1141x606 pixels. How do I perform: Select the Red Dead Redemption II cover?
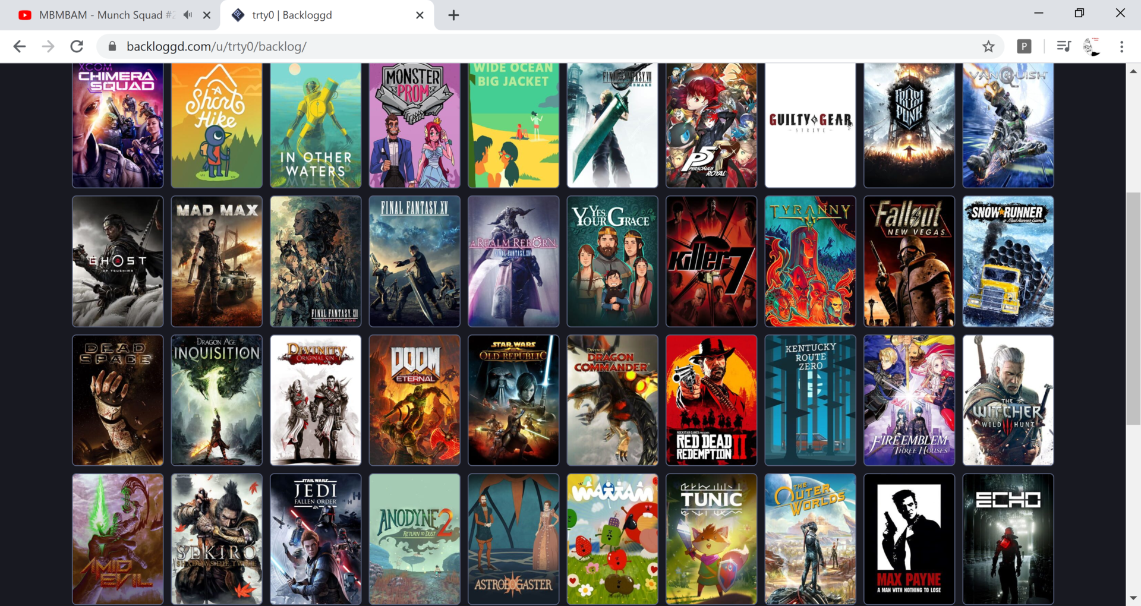tap(711, 400)
